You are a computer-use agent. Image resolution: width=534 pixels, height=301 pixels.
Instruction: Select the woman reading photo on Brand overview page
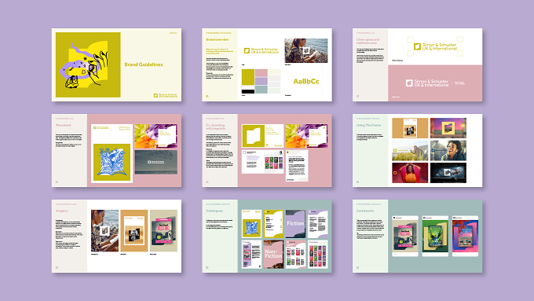(305, 50)
